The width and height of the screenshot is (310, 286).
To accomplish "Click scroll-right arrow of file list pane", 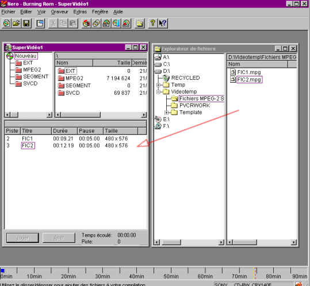I will pyautogui.click(x=294, y=242).
